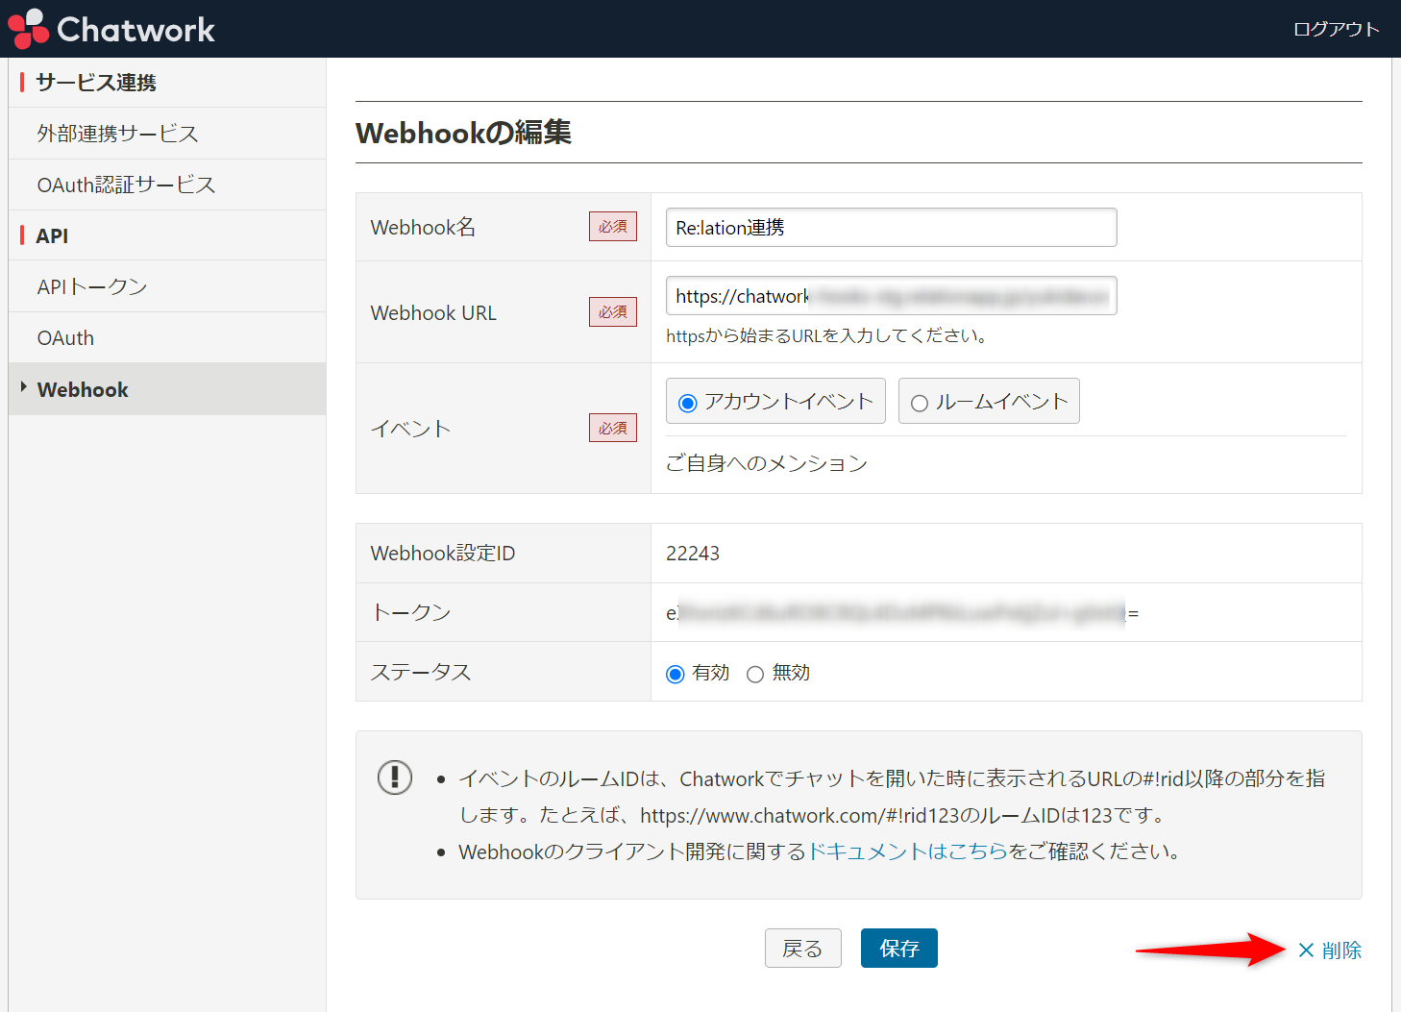Click the exclamation info icon in notice box

click(x=395, y=777)
